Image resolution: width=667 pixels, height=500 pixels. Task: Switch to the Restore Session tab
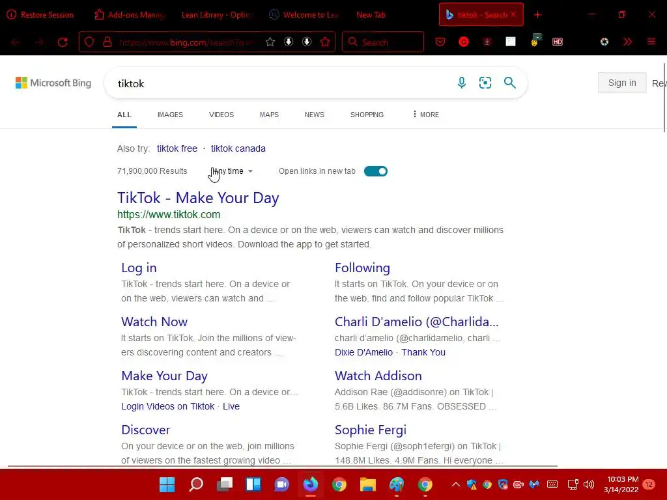(x=41, y=15)
